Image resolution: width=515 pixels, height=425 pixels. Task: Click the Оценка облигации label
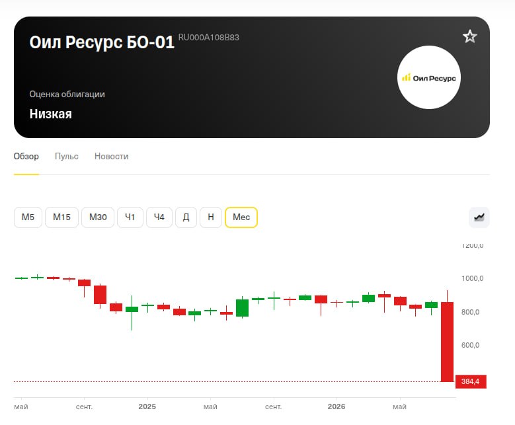pos(67,95)
